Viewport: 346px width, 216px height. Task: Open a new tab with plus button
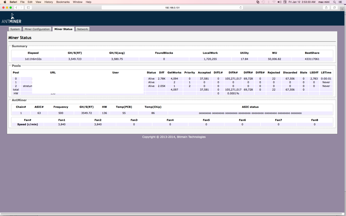point(342,9)
